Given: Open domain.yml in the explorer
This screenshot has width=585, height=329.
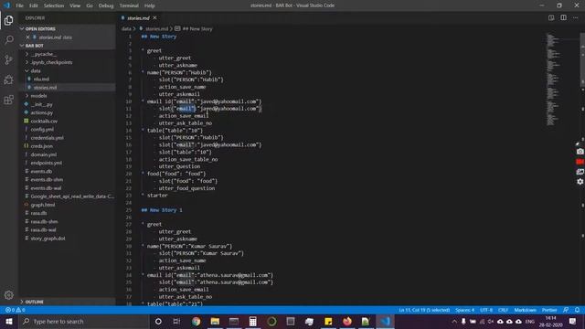Looking at the screenshot, I should click(x=44, y=154).
